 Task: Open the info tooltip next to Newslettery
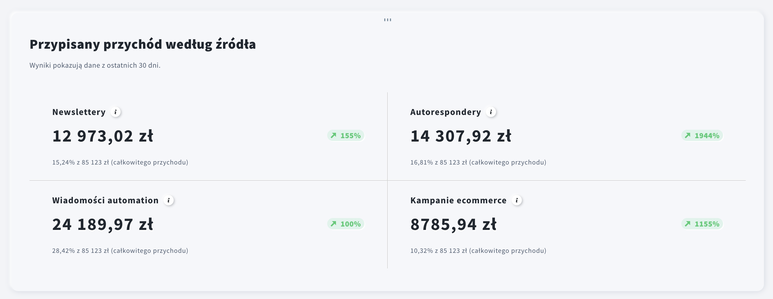115,112
